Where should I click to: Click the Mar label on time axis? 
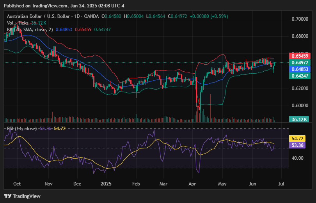tap(163, 184)
